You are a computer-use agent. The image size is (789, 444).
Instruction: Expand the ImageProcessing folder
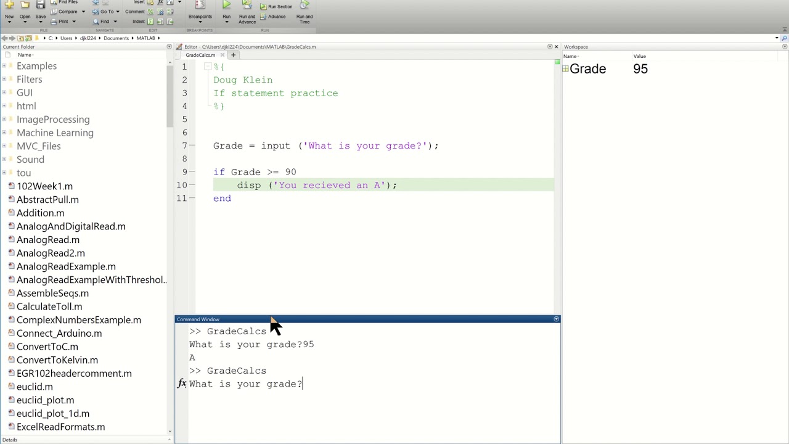(x=4, y=120)
